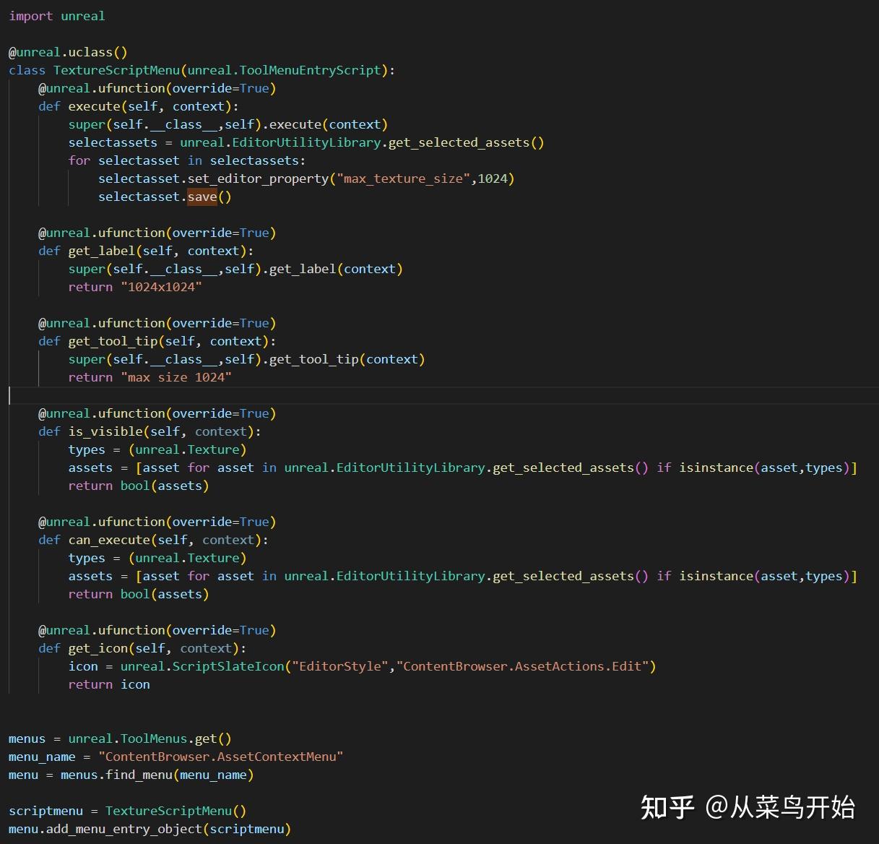Select the import unreal statement

tap(56, 15)
